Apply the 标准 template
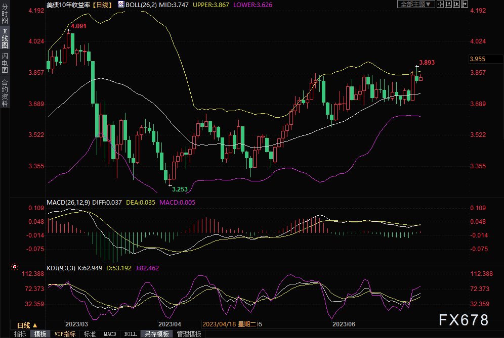Viewport: 504px width, 338px height. 90,334
